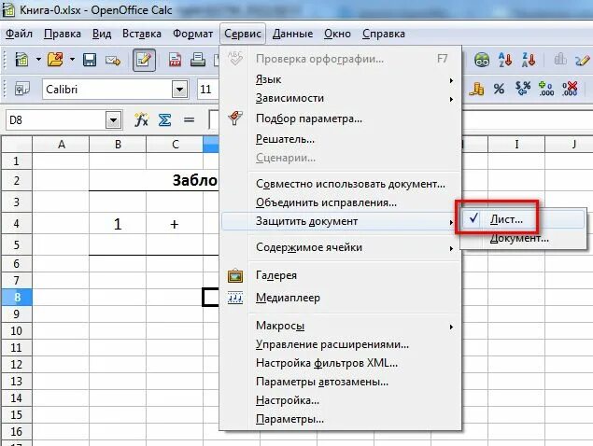The width and height of the screenshot is (593, 446).
Task: Expand the Name Box dropdown arrow
Action: pos(113,120)
